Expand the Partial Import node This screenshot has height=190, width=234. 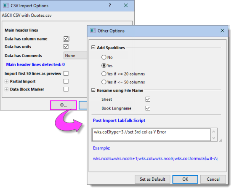6,81
